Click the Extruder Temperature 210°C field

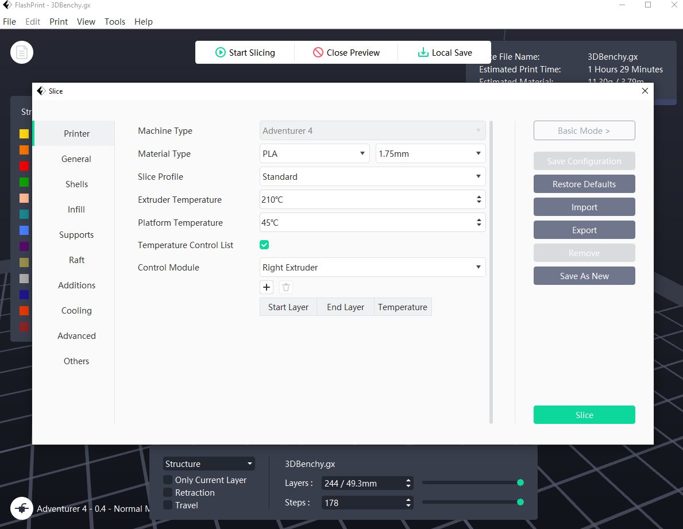point(372,199)
